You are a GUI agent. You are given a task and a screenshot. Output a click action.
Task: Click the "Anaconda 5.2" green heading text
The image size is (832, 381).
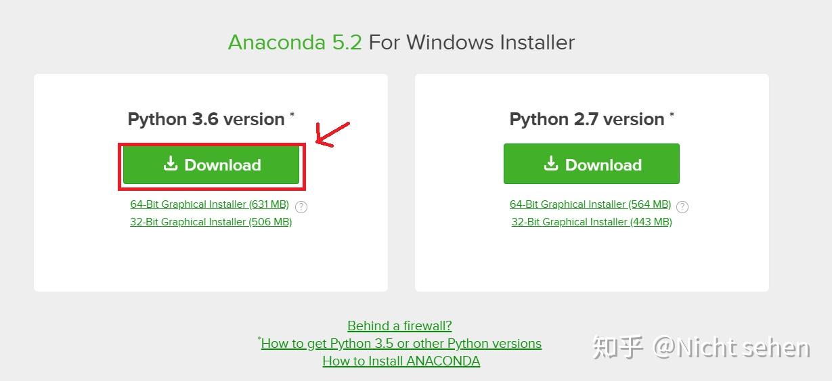tap(294, 43)
